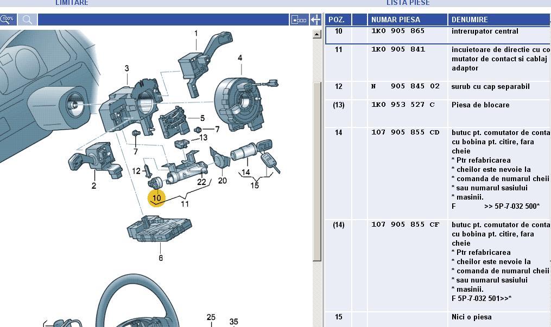Click callout number 4 in the diagram
551x327 pixels.
[240, 58]
